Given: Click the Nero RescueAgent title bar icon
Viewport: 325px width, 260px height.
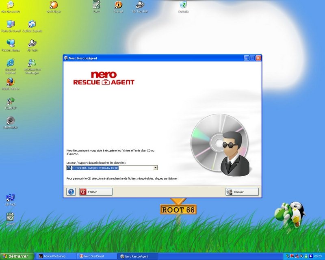Looking at the screenshot, I should pyautogui.click(x=66, y=58).
